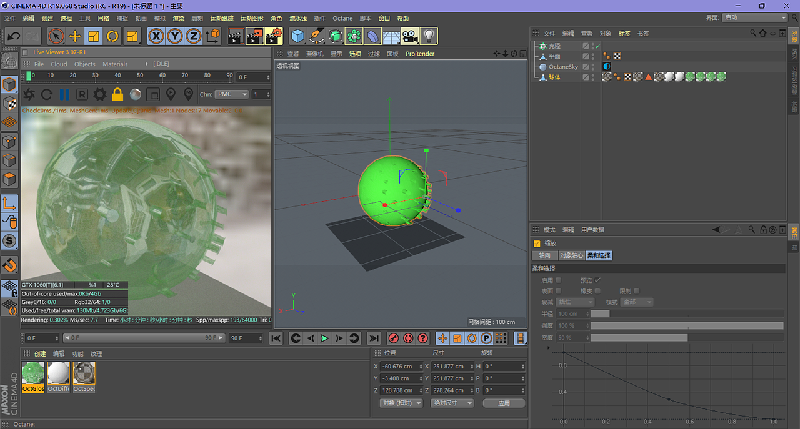
Task: Open the 对象(相对) dropdown in the coordinates panel
Action: point(401,403)
